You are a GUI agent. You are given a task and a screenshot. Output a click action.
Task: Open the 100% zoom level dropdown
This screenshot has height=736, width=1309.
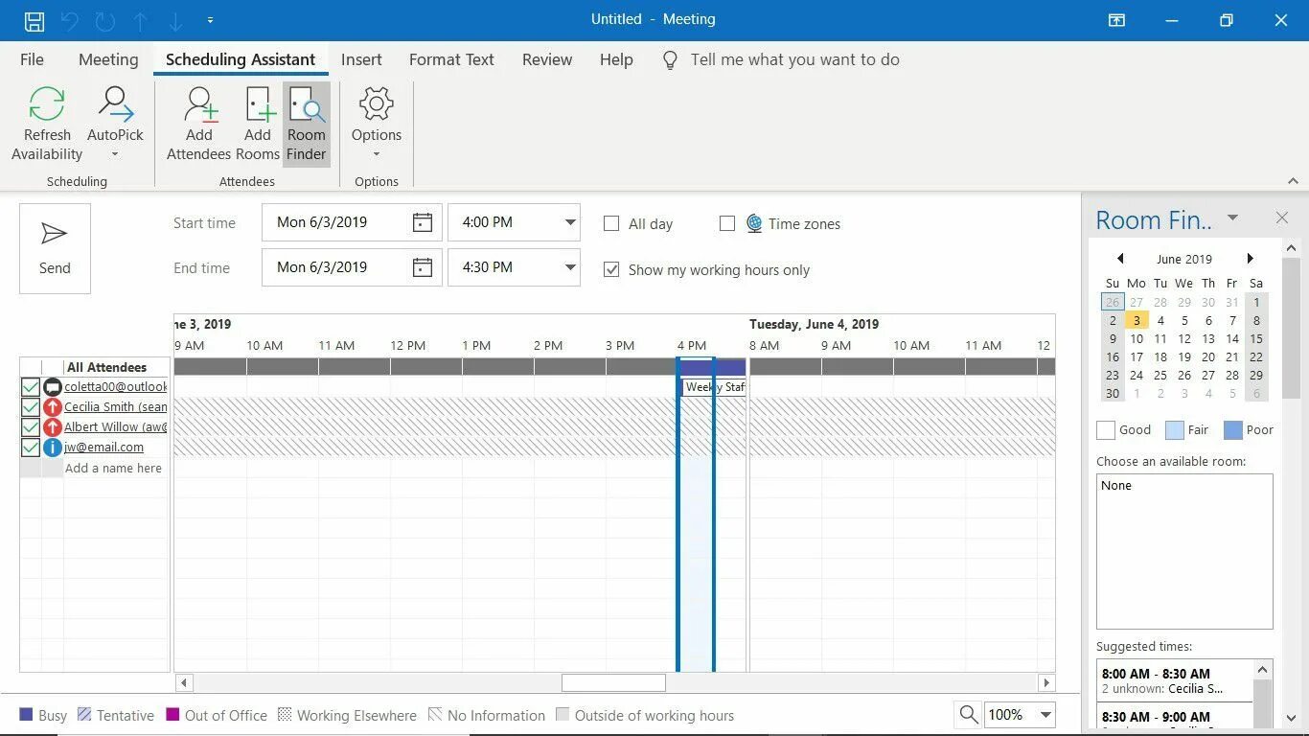[x=1045, y=715]
